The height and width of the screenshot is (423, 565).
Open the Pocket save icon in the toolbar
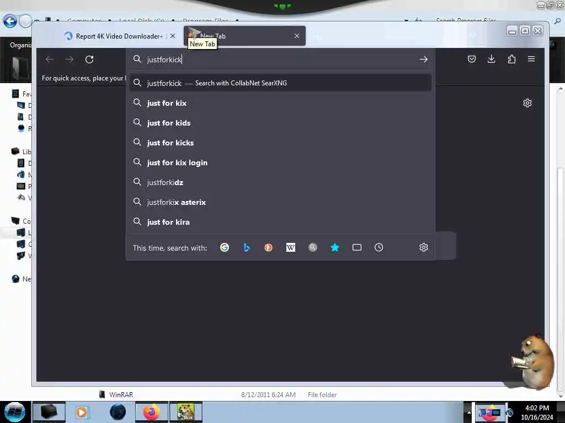[x=471, y=59]
